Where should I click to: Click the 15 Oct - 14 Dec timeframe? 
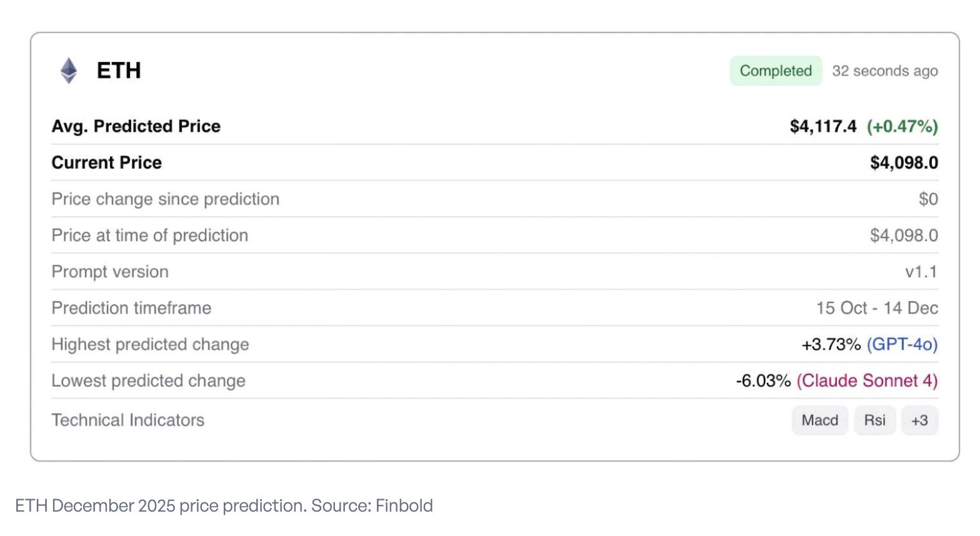click(876, 308)
